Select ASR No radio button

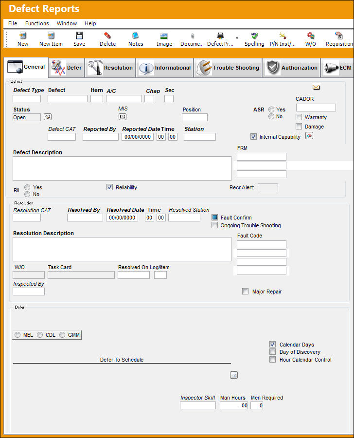point(271,116)
